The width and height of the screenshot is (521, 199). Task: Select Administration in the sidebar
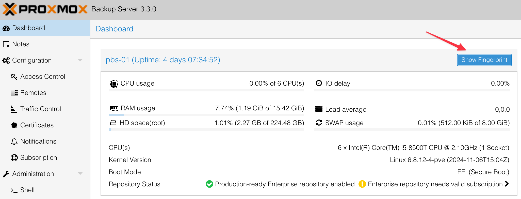(33, 174)
